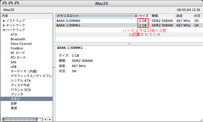Expand the ネットワーク disclosure triangle
The image size is (203, 122).
(4, 25)
